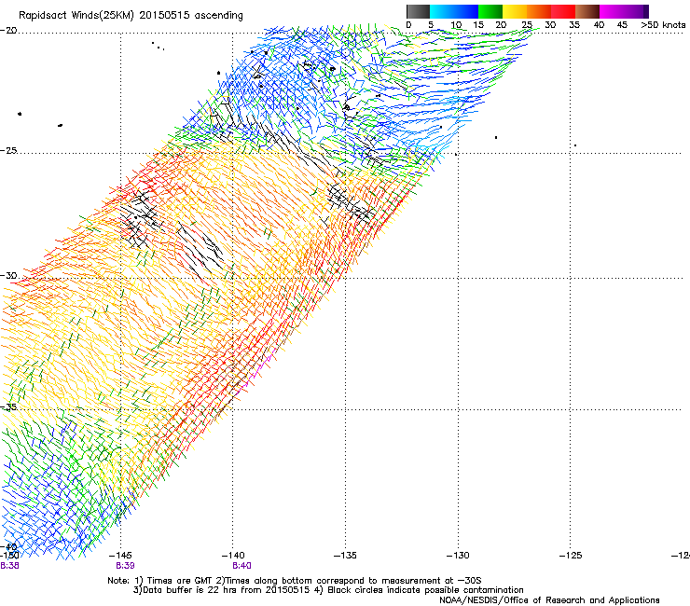Click the "Rapidsact Winds(25KM) 20150515 ascending" title

click(x=131, y=16)
